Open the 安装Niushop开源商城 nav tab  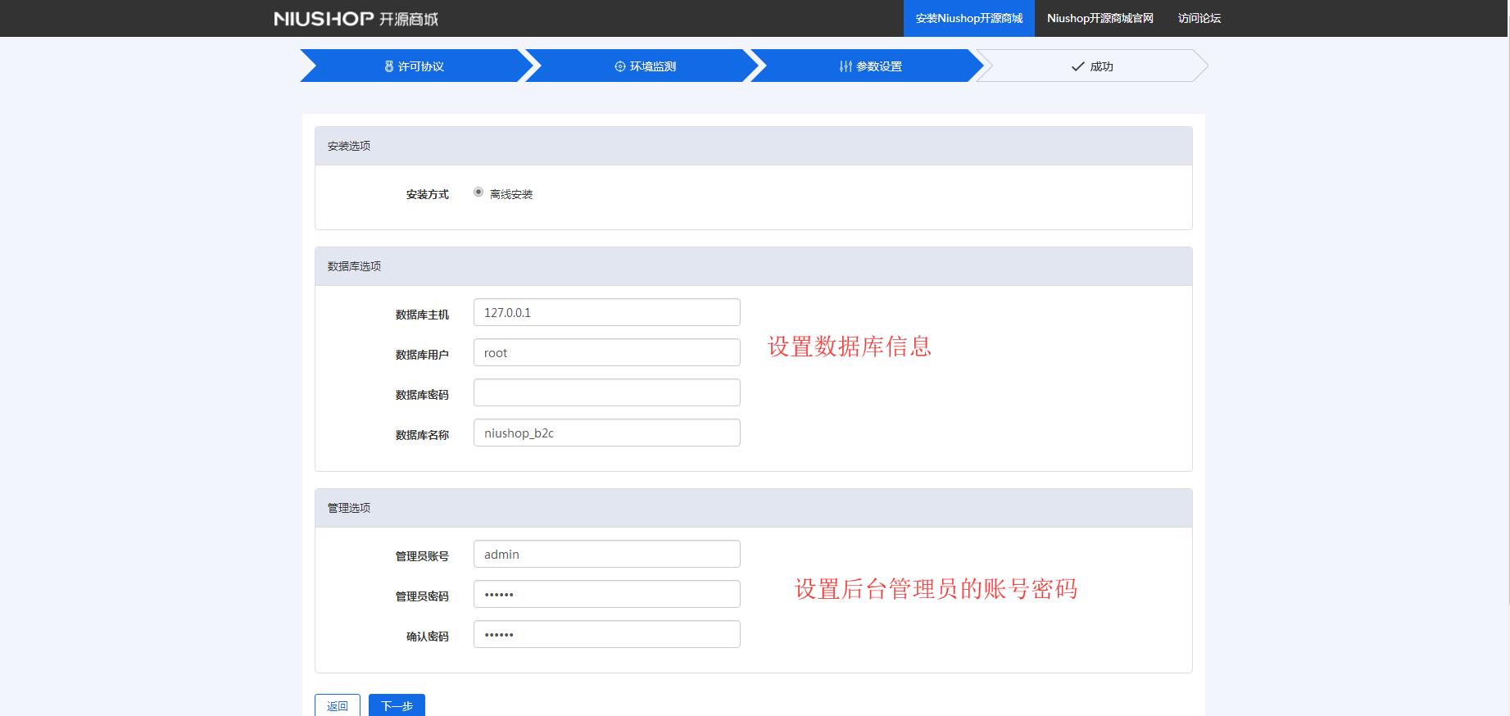[x=969, y=18]
